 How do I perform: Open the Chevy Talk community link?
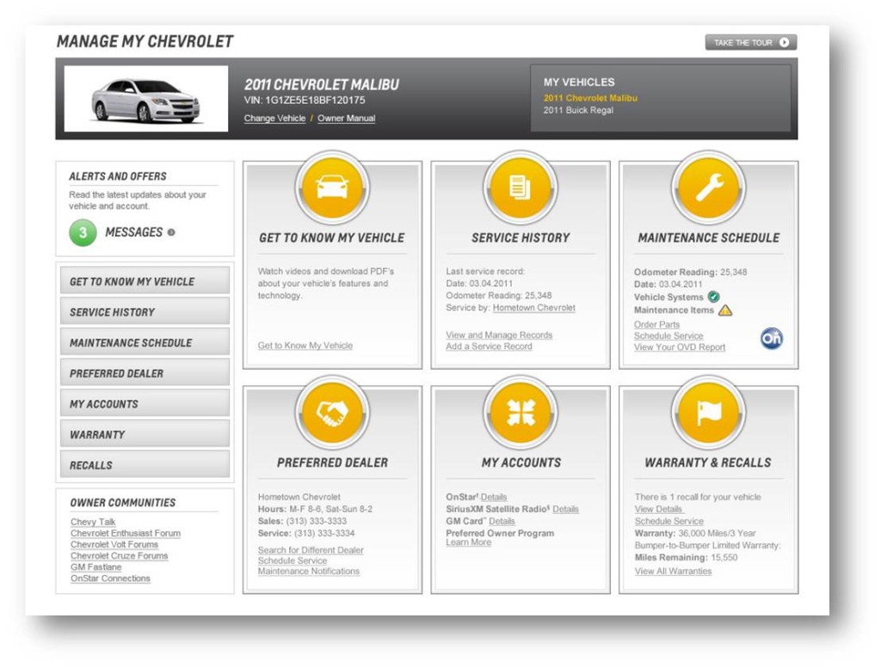pos(93,522)
